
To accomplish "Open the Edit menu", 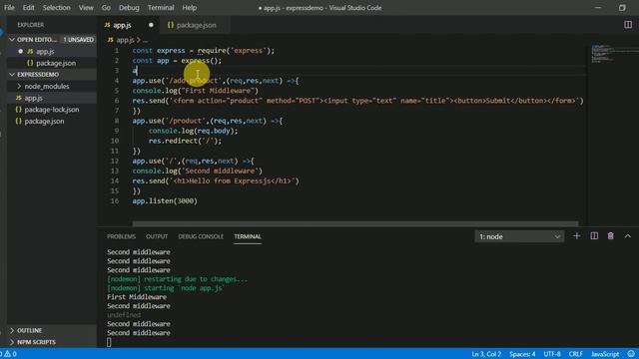I will [x=29, y=7].
